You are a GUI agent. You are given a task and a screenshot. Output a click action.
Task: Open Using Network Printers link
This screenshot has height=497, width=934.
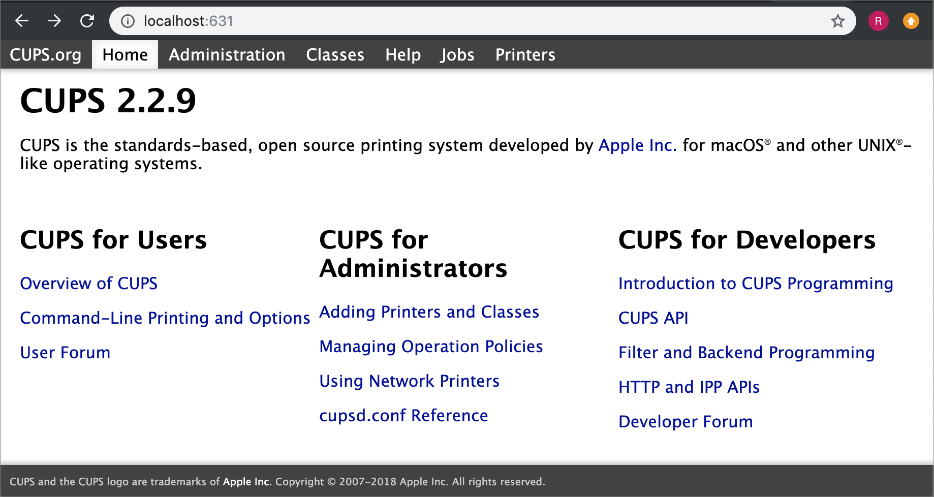[x=410, y=381]
